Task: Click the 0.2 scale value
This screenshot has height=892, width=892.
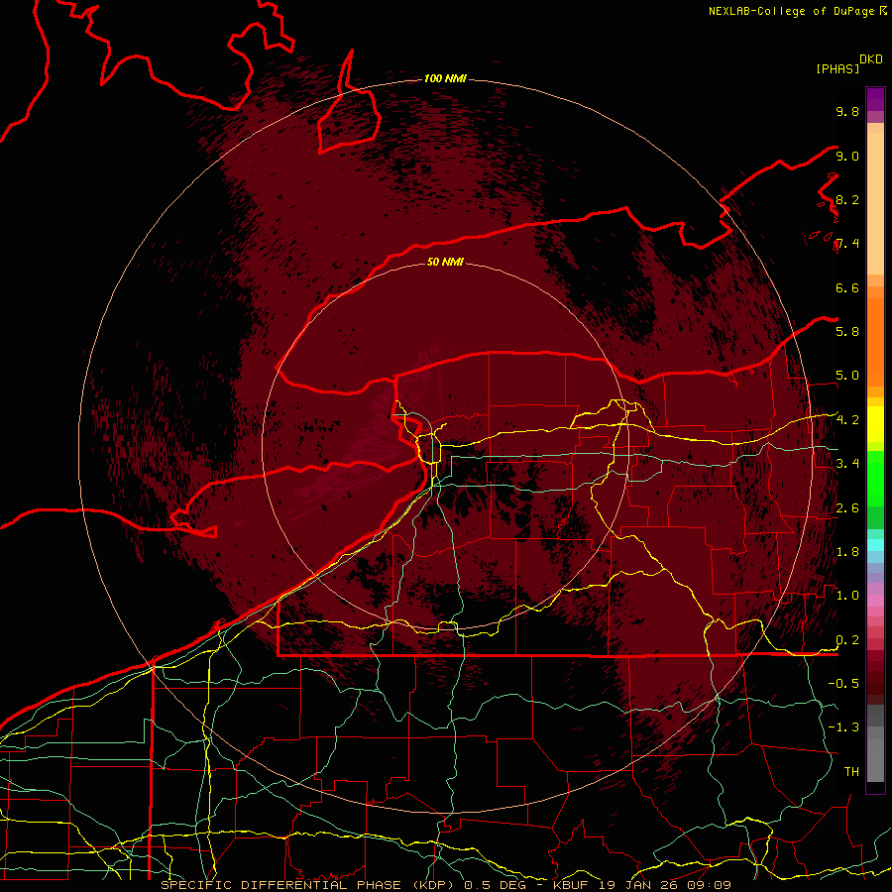Action: click(x=847, y=640)
